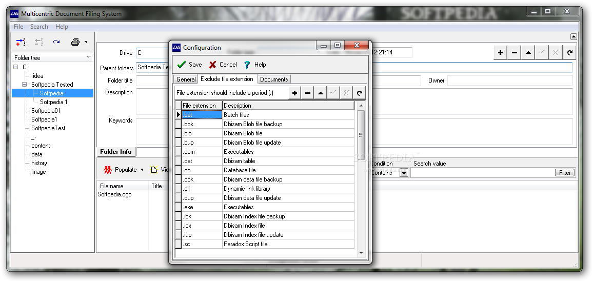Image resolution: width=593 pixels, height=282 pixels.
Task: Click into the Owner input field
Action: pyautogui.click(x=510, y=80)
